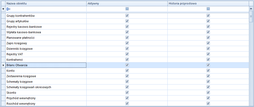The width and height of the screenshot is (254, 107).
Task: Click the pin icon in filter row
Action: click(3, 9)
